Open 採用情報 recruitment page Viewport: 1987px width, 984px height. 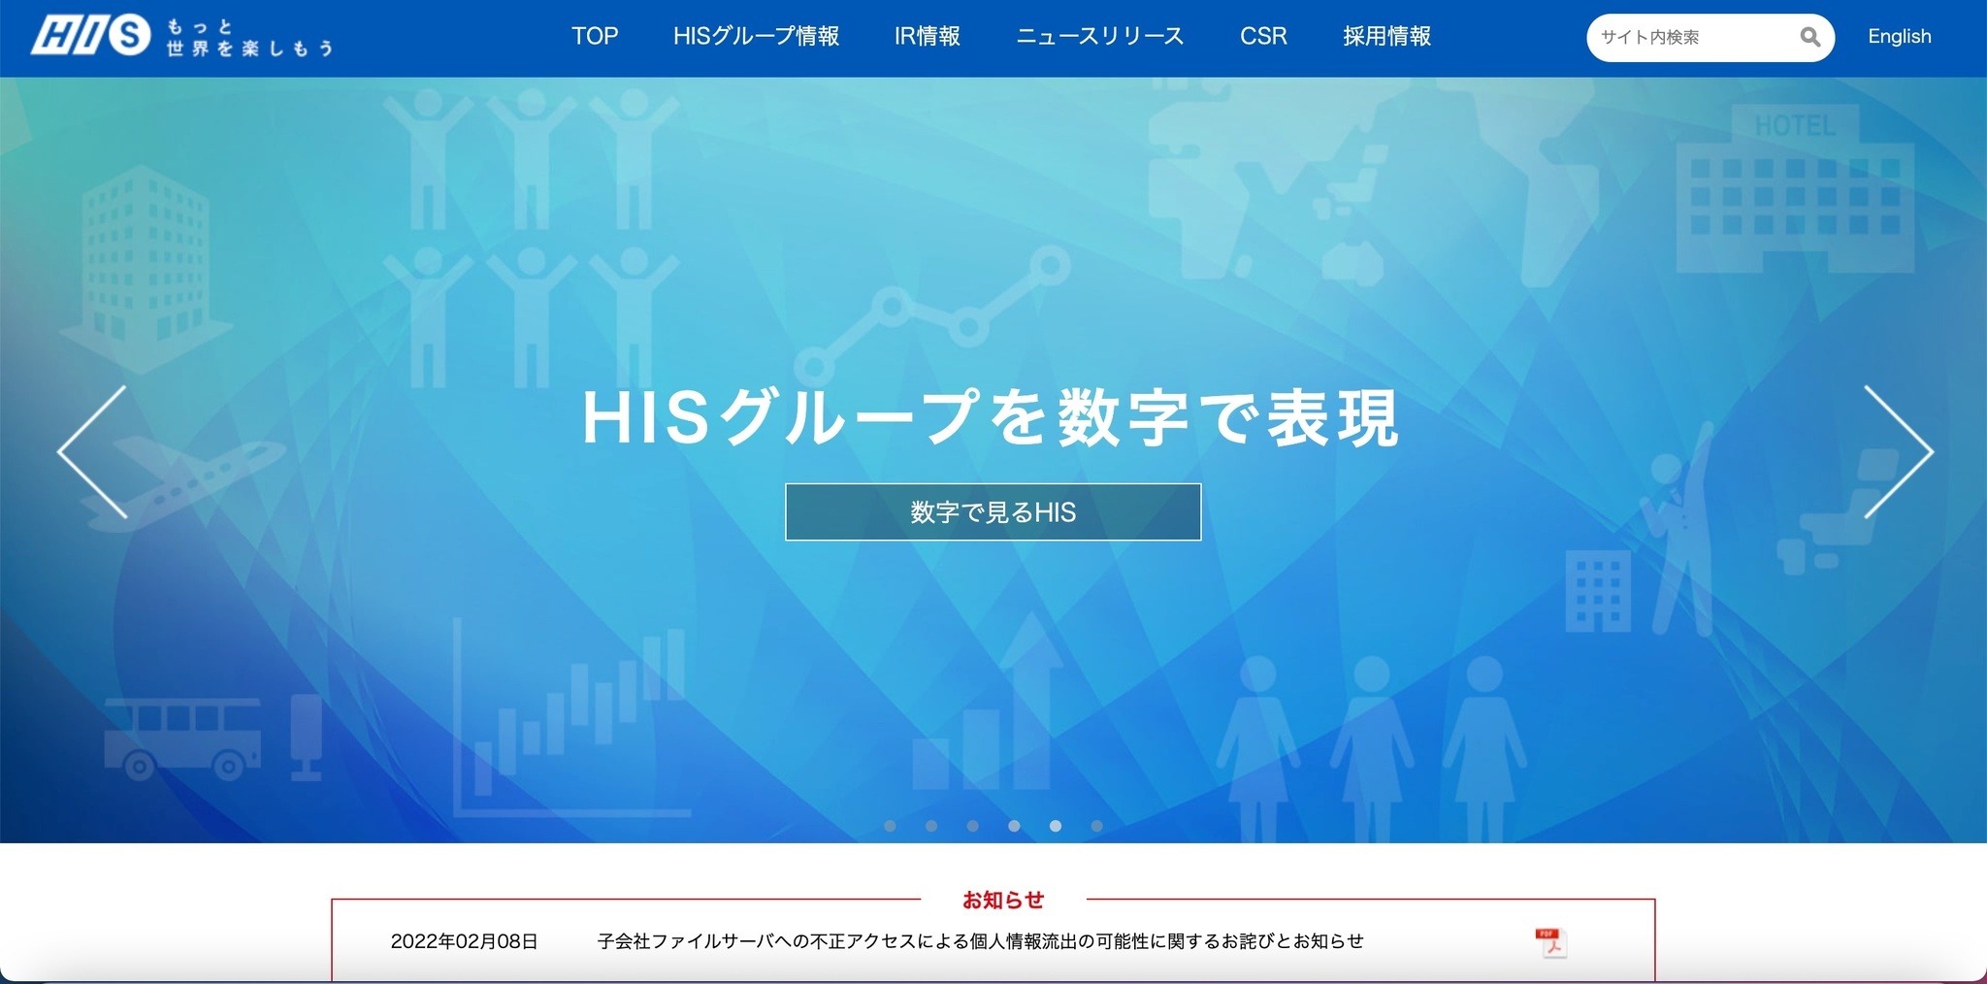(x=1386, y=37)
